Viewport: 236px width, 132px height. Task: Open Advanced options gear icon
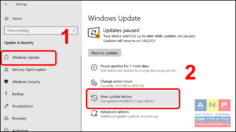94,113
